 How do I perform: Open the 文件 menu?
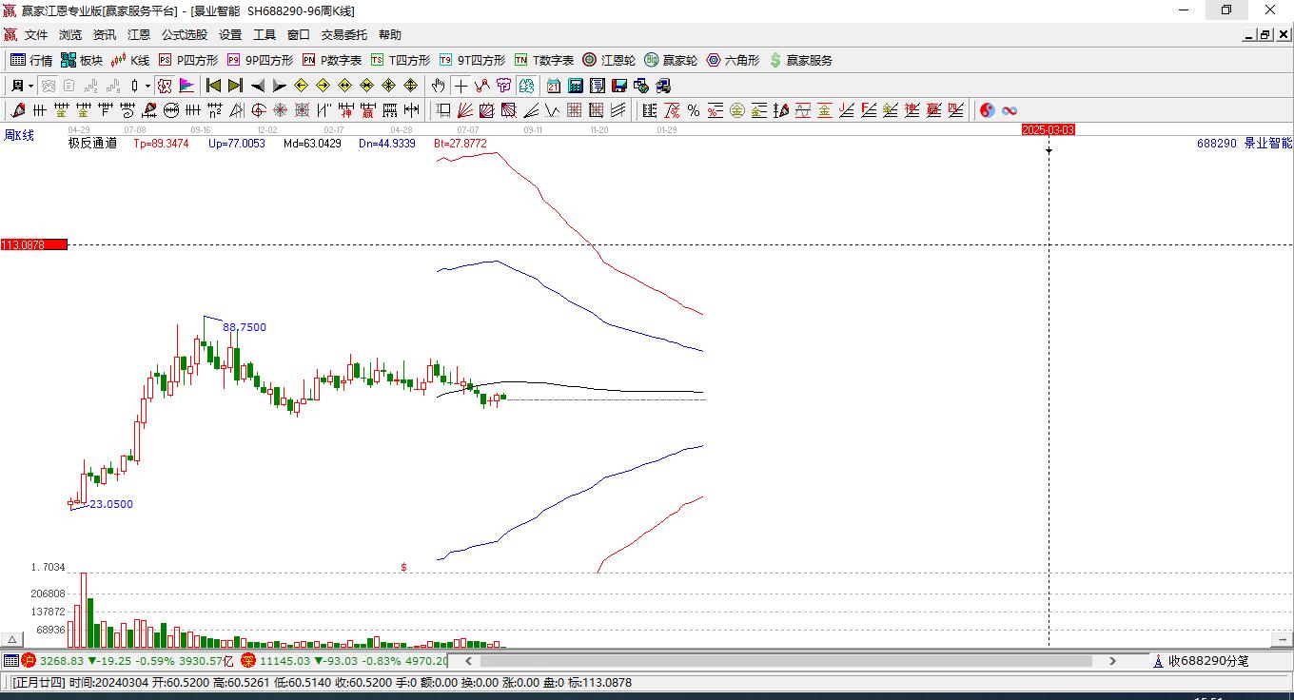(36, 35)
